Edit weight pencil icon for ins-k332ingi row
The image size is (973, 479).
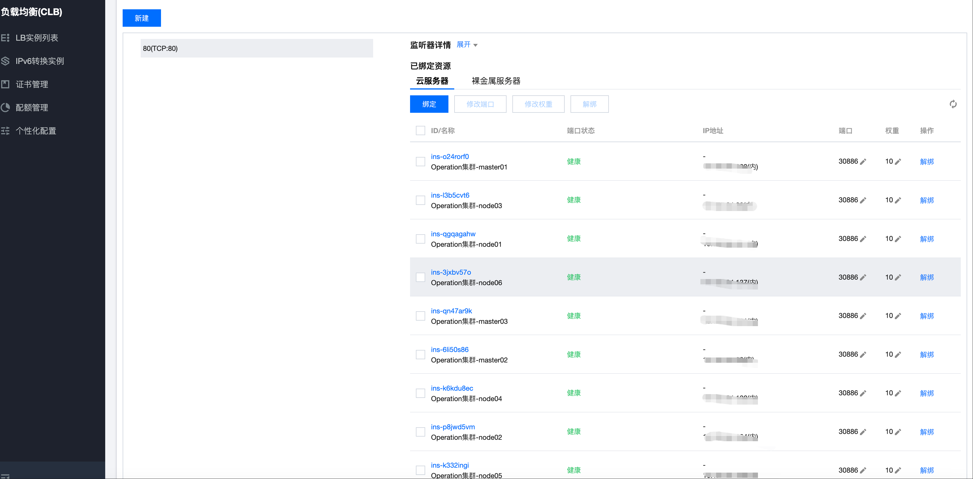898,470
